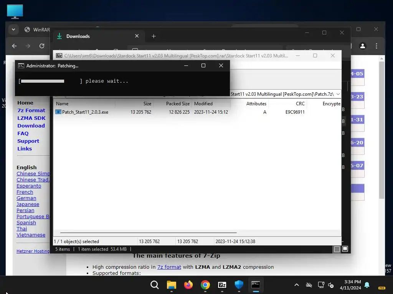
Task: Open File Explorer from taskbar
Action: [x=172, y=285]
